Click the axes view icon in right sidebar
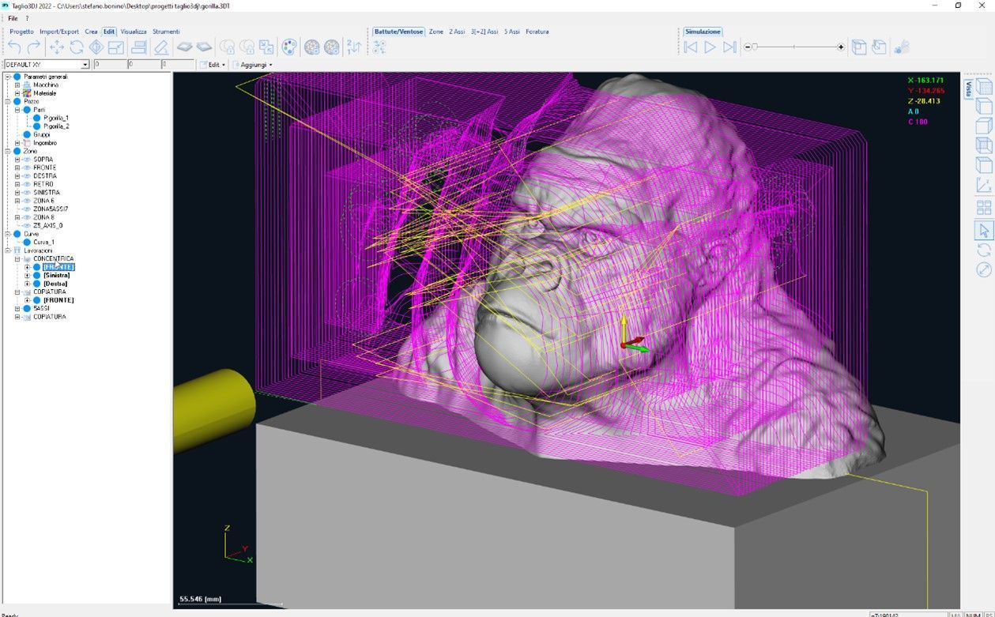 984,186
